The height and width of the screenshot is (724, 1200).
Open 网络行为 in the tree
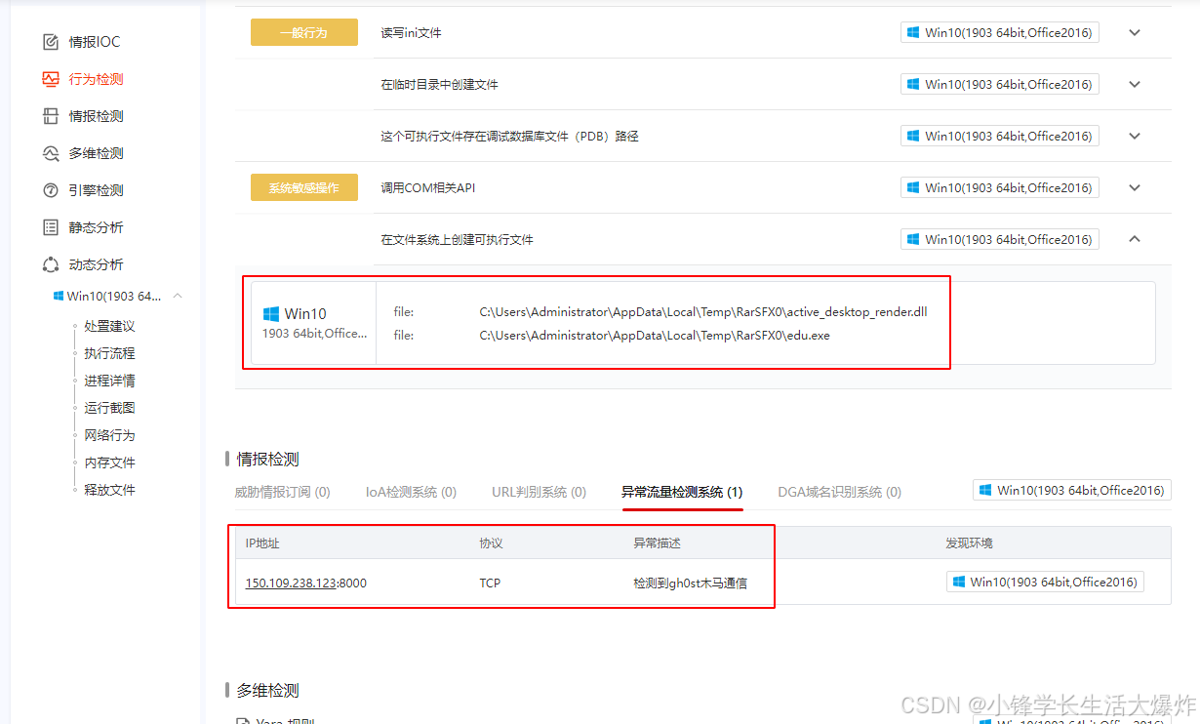(x=109, y=435)
